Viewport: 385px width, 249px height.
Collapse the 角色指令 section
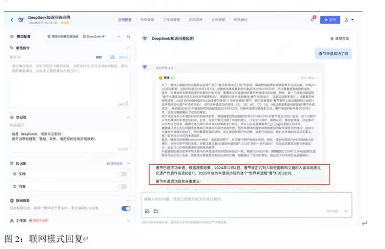[x=128, y=48]
